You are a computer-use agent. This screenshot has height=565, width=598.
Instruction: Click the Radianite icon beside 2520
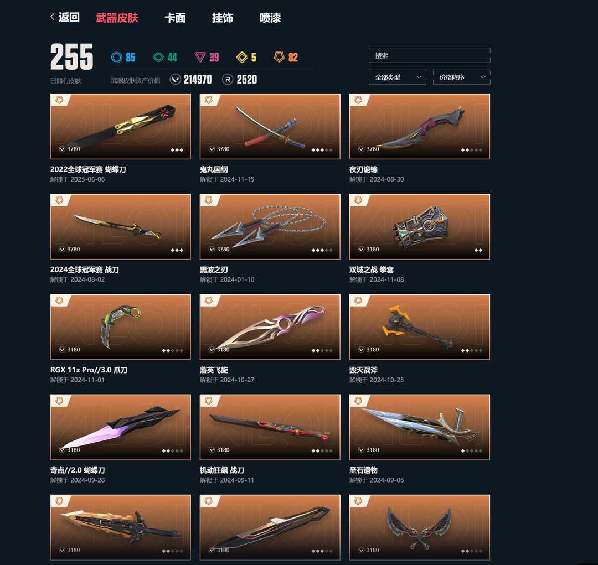click(x=228, y=79)
